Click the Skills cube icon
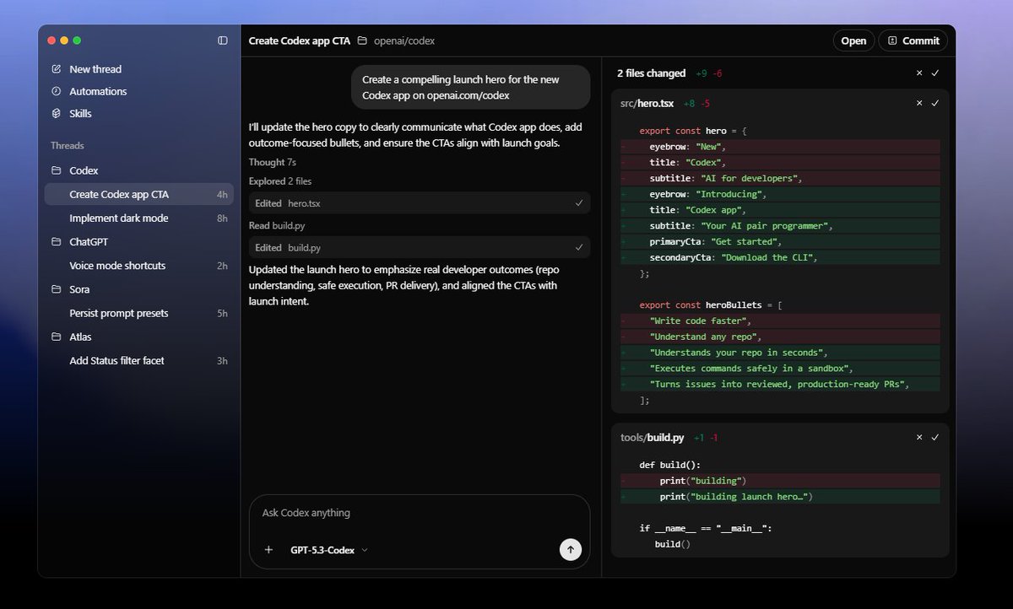 click(57, 113)
